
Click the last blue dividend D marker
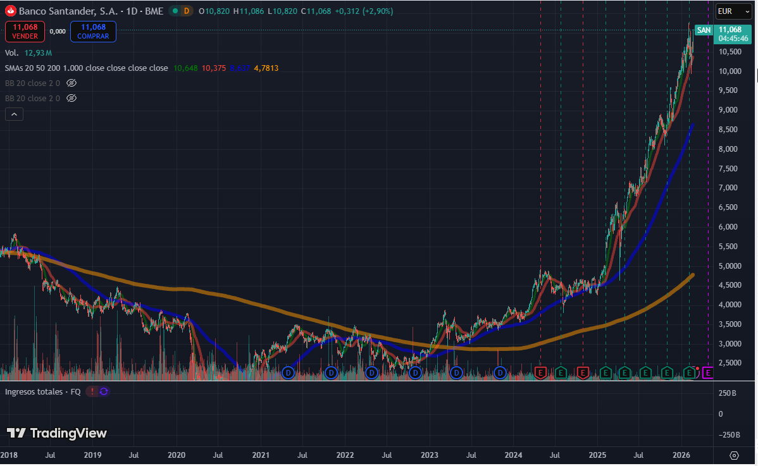pos(500,373)
